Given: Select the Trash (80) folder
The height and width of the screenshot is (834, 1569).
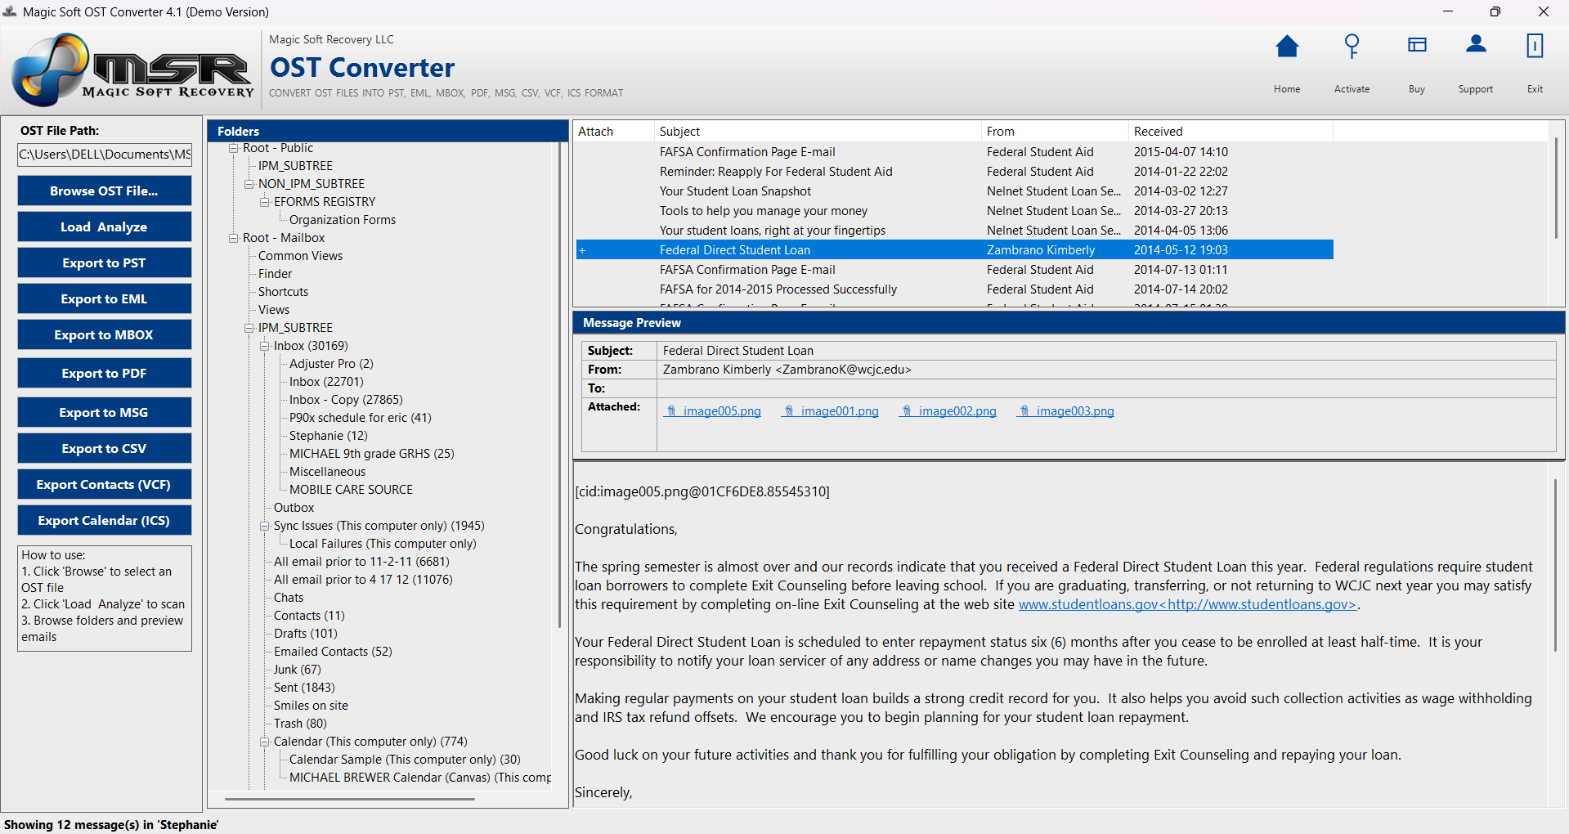Looking at the screenshot, I should click(x=300, y=724).
